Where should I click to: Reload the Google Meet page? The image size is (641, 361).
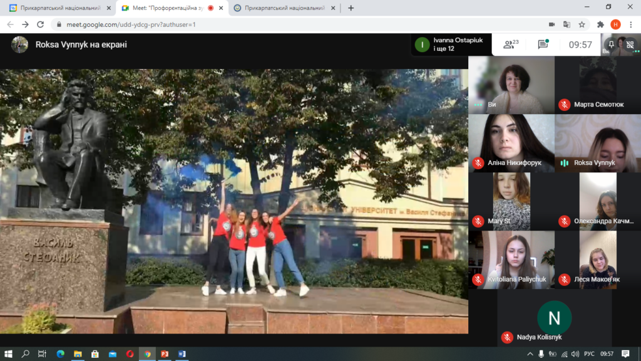click(x=40, y=24)
